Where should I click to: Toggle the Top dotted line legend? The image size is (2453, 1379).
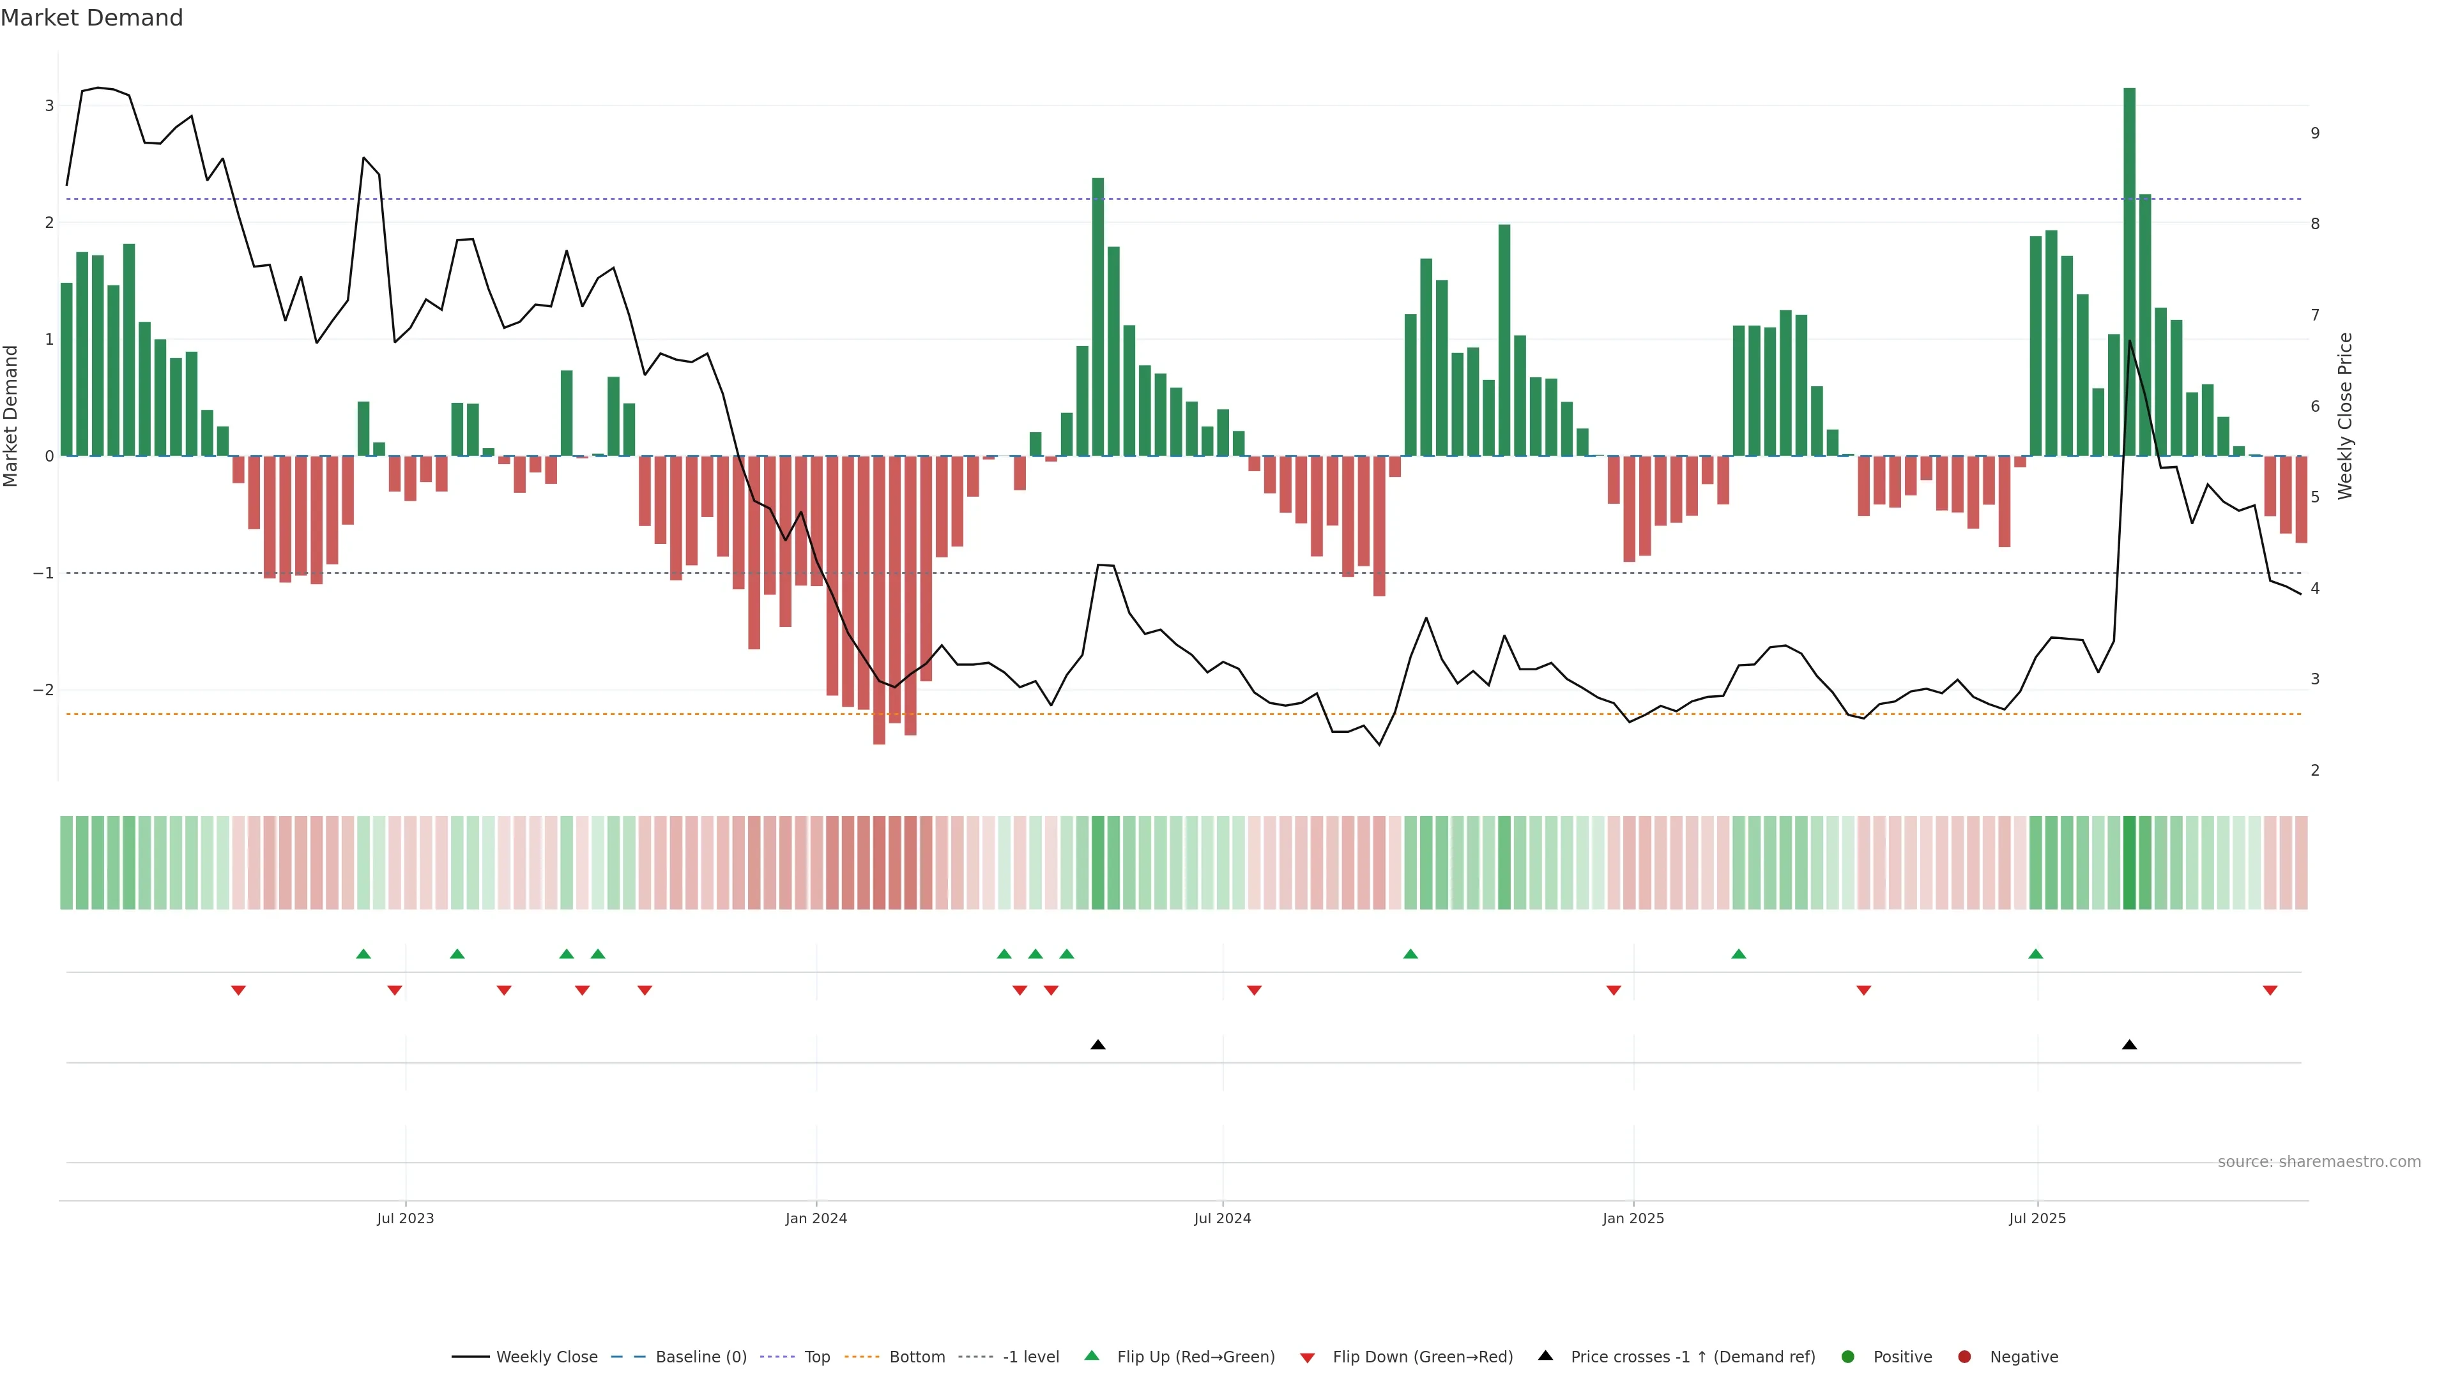pyautogui.click(x=816, y=1356)
